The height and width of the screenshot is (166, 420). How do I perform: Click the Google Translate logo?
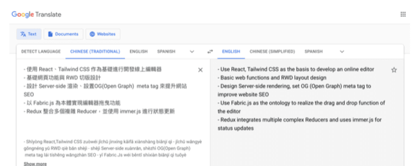tap(36, 14)
